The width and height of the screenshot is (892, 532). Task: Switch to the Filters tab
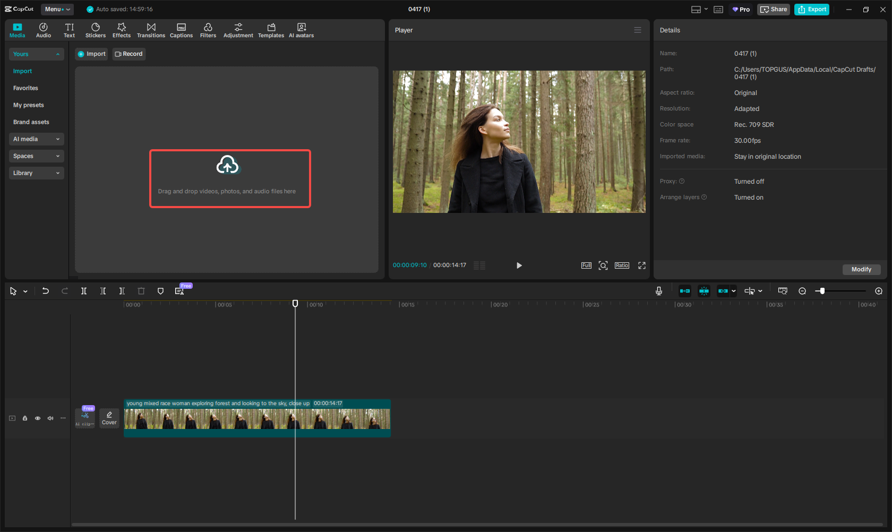pyautogui.click(x=208, y=30)
